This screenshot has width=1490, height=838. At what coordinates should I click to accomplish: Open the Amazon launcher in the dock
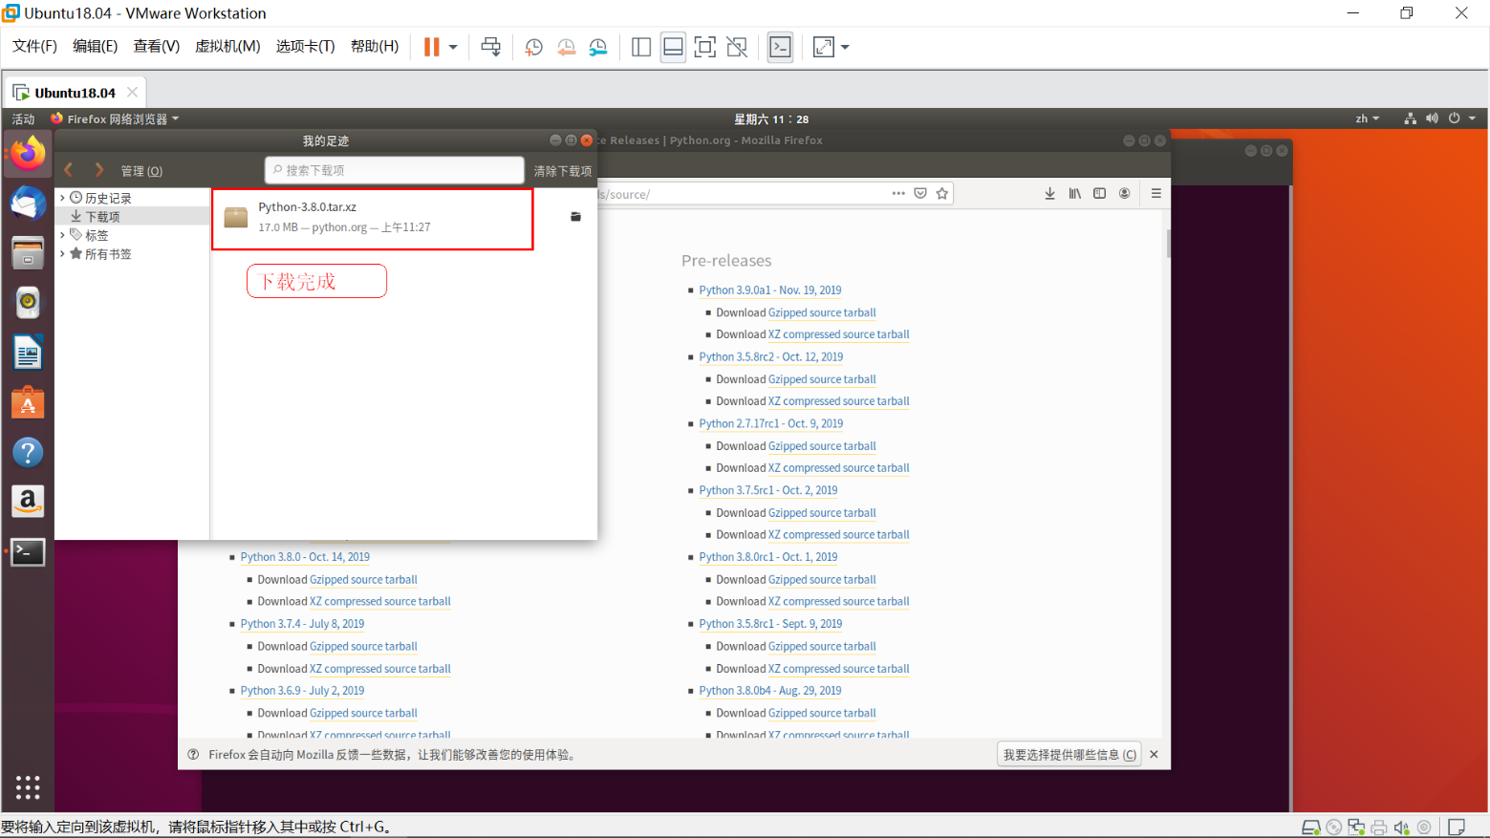[x=28, y=502]
